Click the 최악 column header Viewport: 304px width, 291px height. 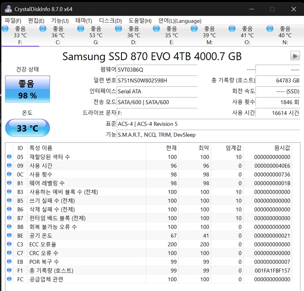tap(195, 148)
